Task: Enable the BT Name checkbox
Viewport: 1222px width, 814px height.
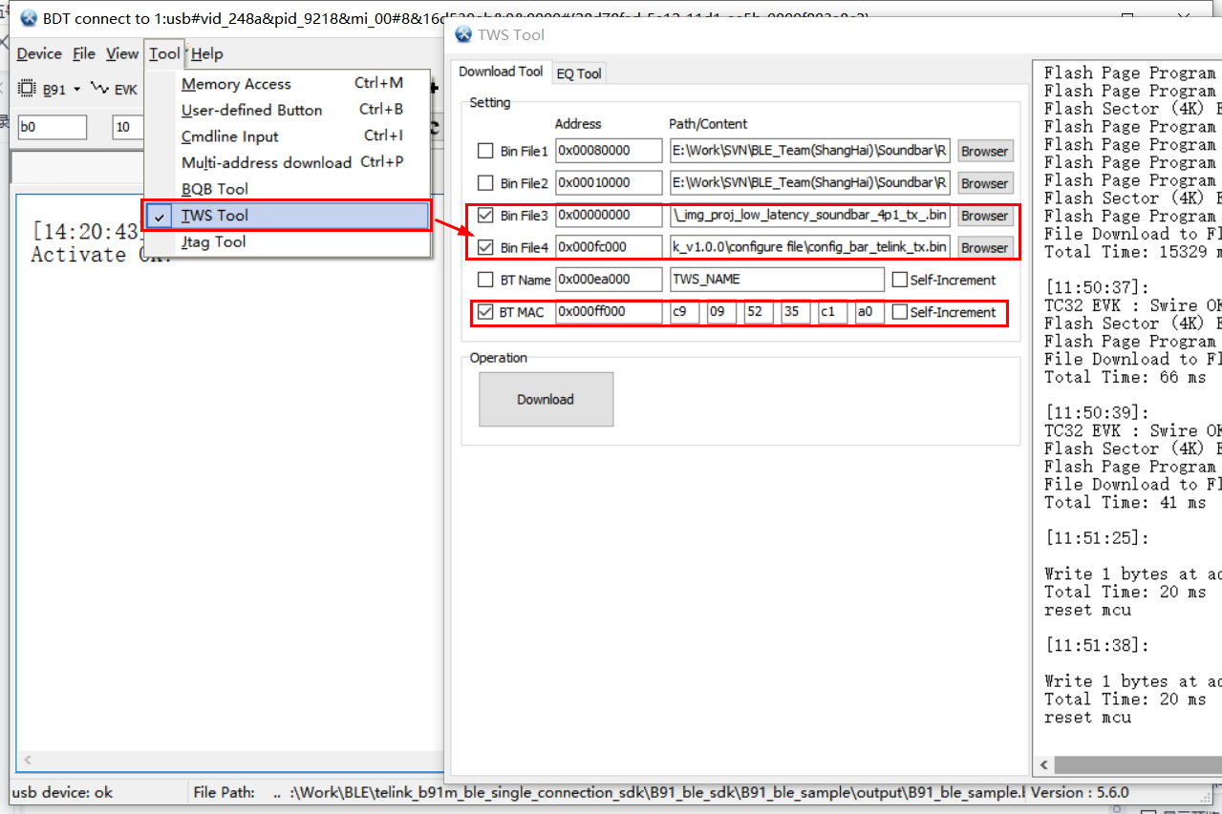Action: (x=486, y=279)
